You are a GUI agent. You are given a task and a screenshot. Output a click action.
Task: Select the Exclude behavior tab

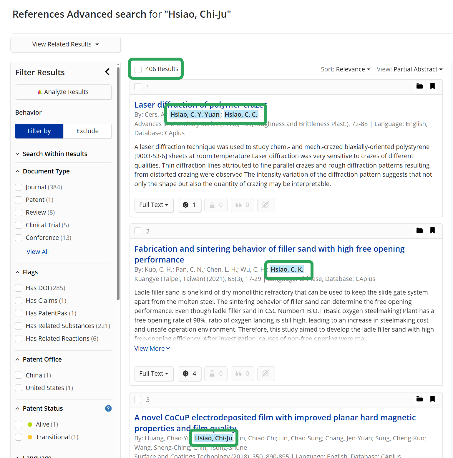pyautogui.click(x=87, y=131)
